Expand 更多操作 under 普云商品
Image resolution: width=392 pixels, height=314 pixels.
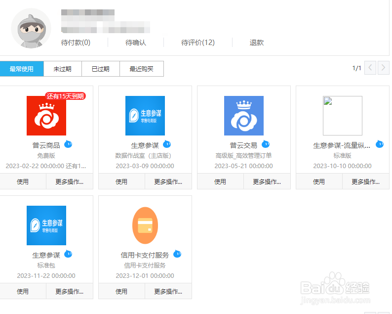click(70, 181)
